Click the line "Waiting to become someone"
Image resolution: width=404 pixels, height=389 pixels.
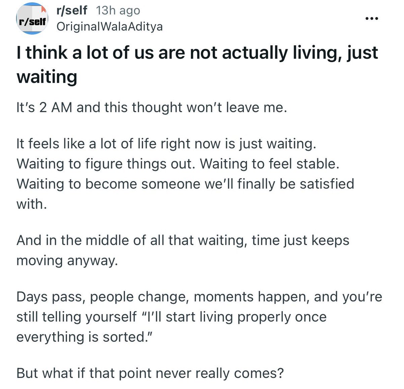[185, 184]
